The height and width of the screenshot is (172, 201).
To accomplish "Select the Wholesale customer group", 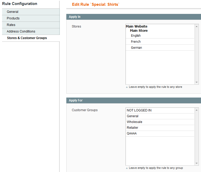I will coord(134,122).
